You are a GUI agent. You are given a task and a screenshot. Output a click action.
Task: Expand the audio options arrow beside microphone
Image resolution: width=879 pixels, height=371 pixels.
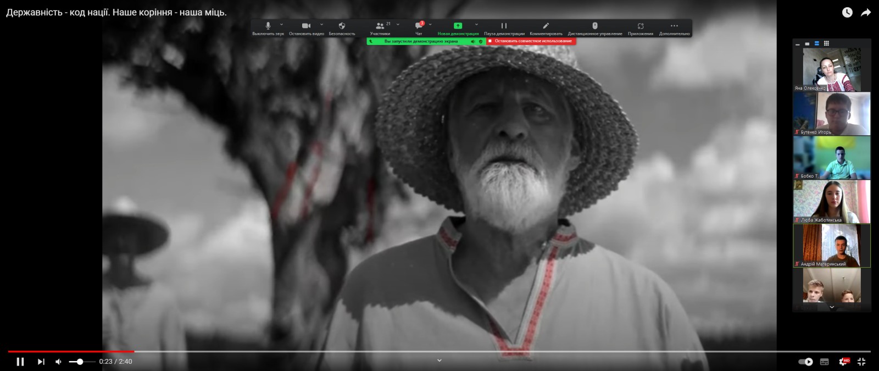pos(282,25)
